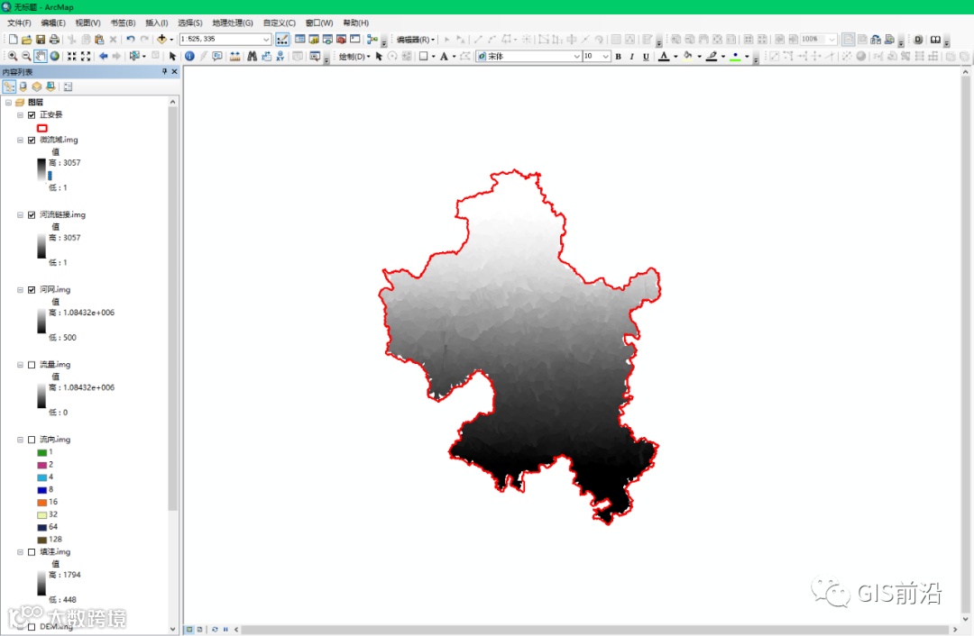Uncheck the 正安县 layer checkbox
The width and height of the screenshot is (974, 636).
tap(32, 114)
